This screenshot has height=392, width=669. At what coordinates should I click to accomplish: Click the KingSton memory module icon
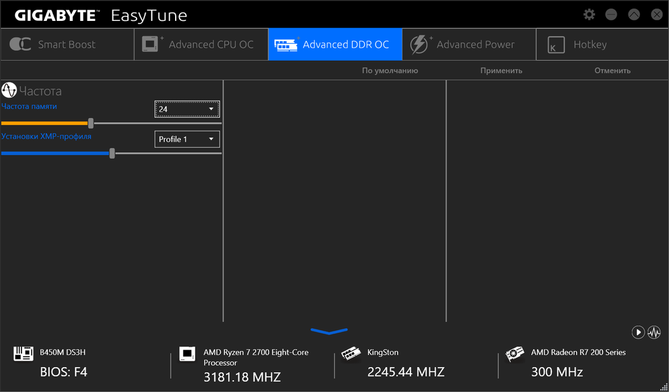click(x=351, y=353)
